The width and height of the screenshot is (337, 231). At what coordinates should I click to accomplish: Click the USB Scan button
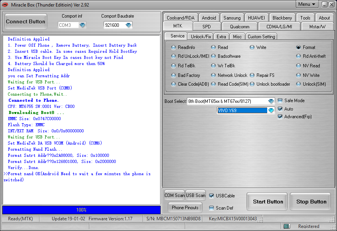pyautogui.click(x=196, y=195)
